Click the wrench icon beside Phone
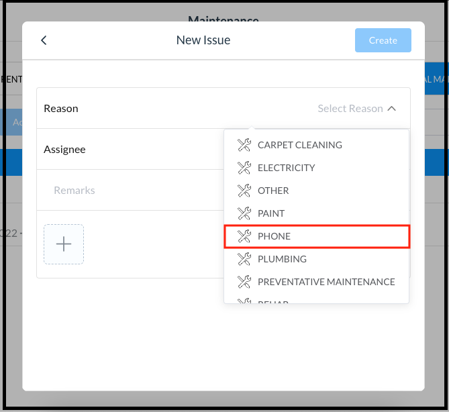This screenshot has height=412, width=449. [x=244, y=236]
